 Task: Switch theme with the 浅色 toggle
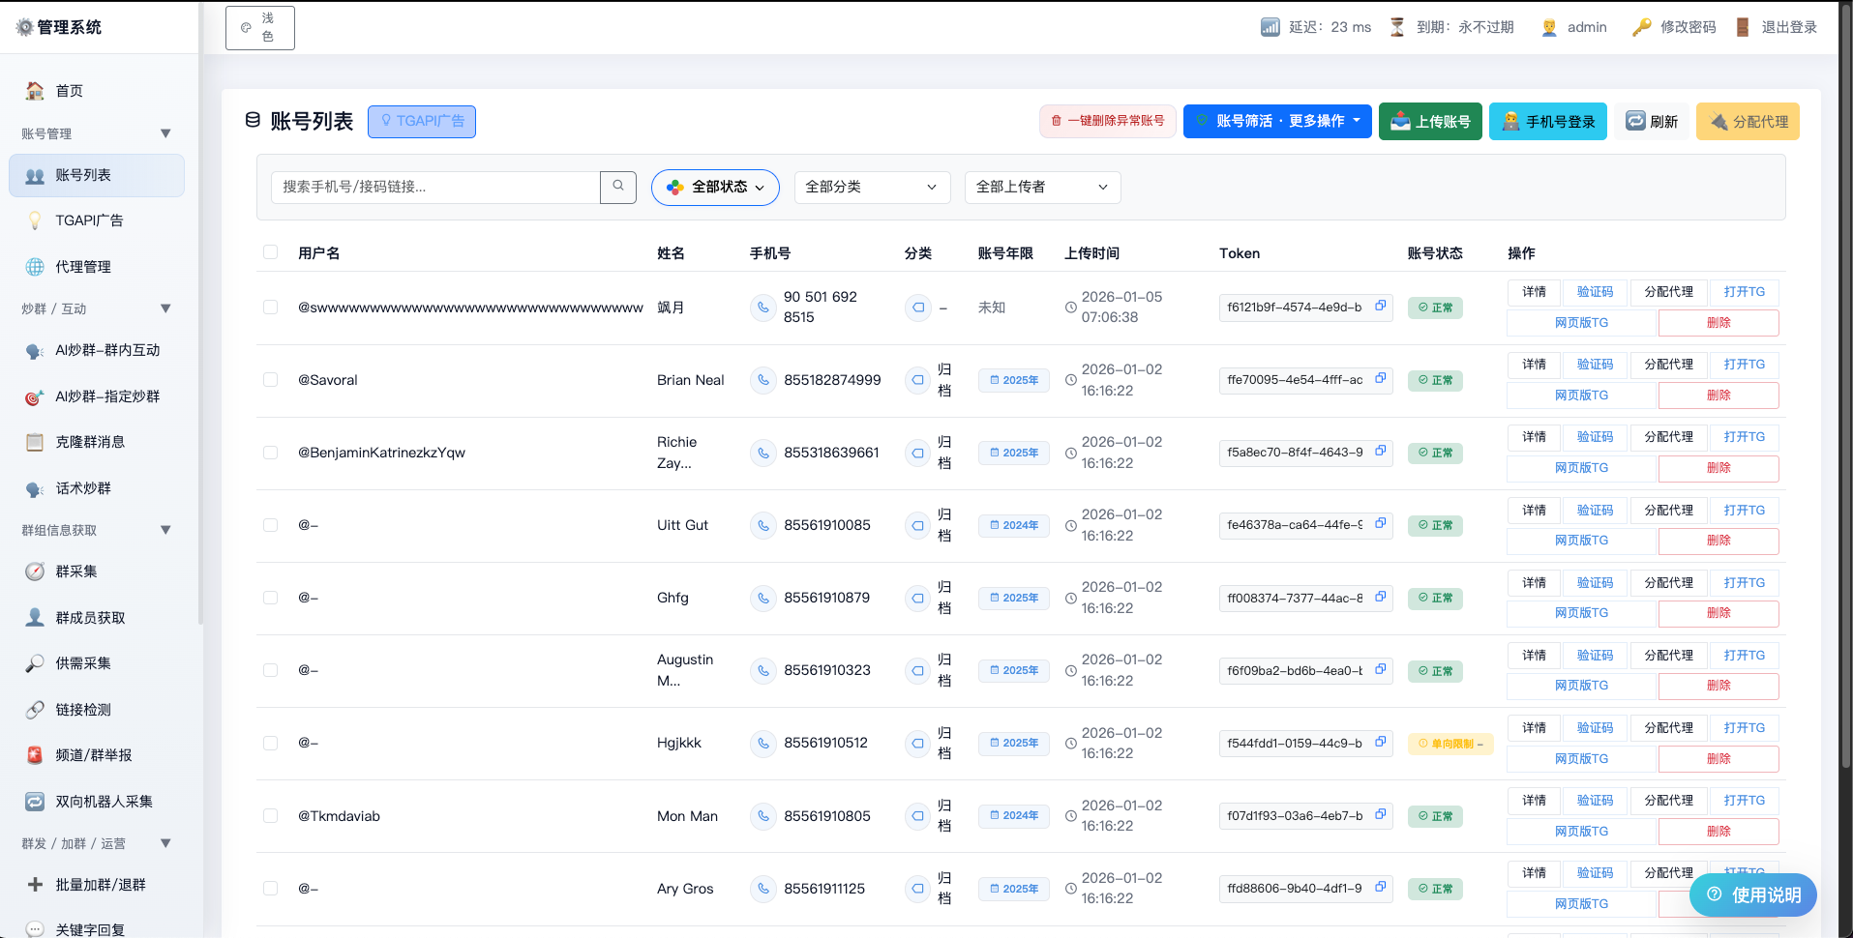coord(260,28)
